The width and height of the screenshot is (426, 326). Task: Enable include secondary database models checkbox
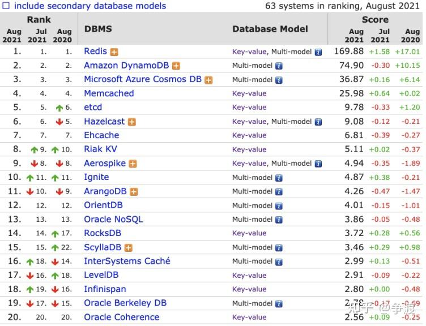click(6, 6)
